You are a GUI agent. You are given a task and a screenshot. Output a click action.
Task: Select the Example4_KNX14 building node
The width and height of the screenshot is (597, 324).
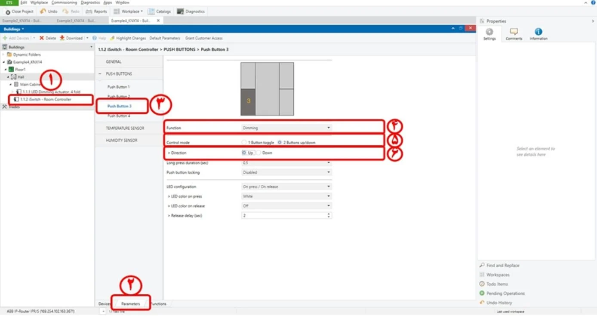[x=28, y=62]
